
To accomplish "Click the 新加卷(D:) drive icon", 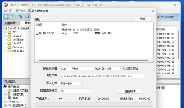I will [9, 105].
